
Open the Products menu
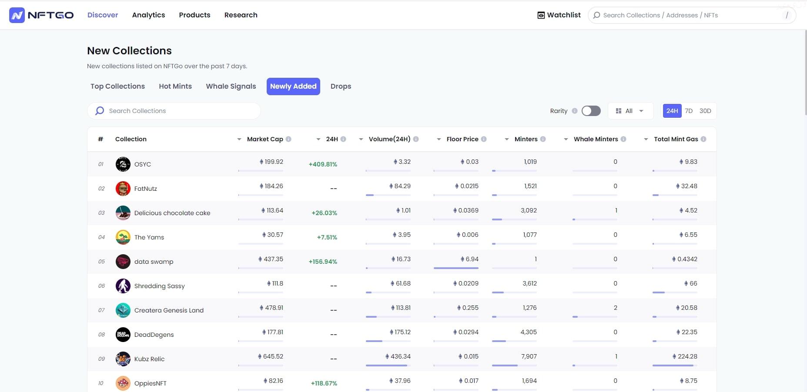(194, 15)
